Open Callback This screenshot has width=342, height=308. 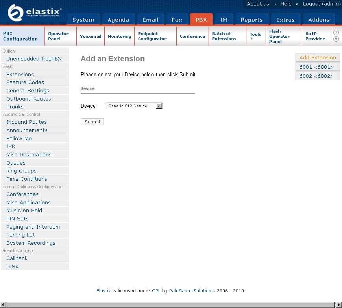(35, 258)
